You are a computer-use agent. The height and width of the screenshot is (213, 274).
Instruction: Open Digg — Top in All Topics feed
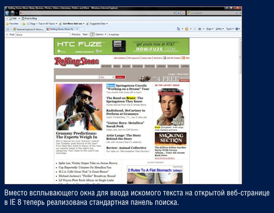42,24
